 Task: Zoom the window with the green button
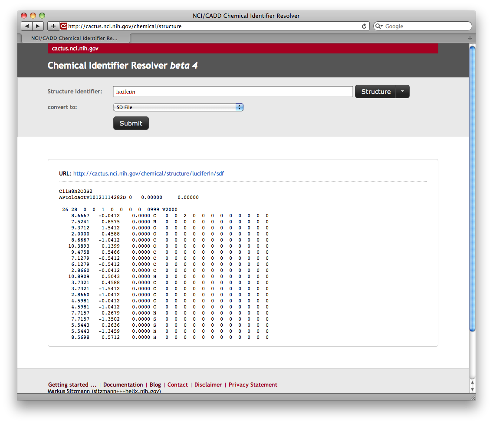[42, 16]
